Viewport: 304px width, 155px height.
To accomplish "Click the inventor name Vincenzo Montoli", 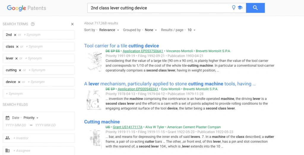I will tap(180, 51).
